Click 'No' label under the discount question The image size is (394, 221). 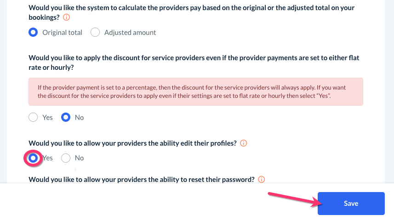pyautogui.click(x=79, y=118)
